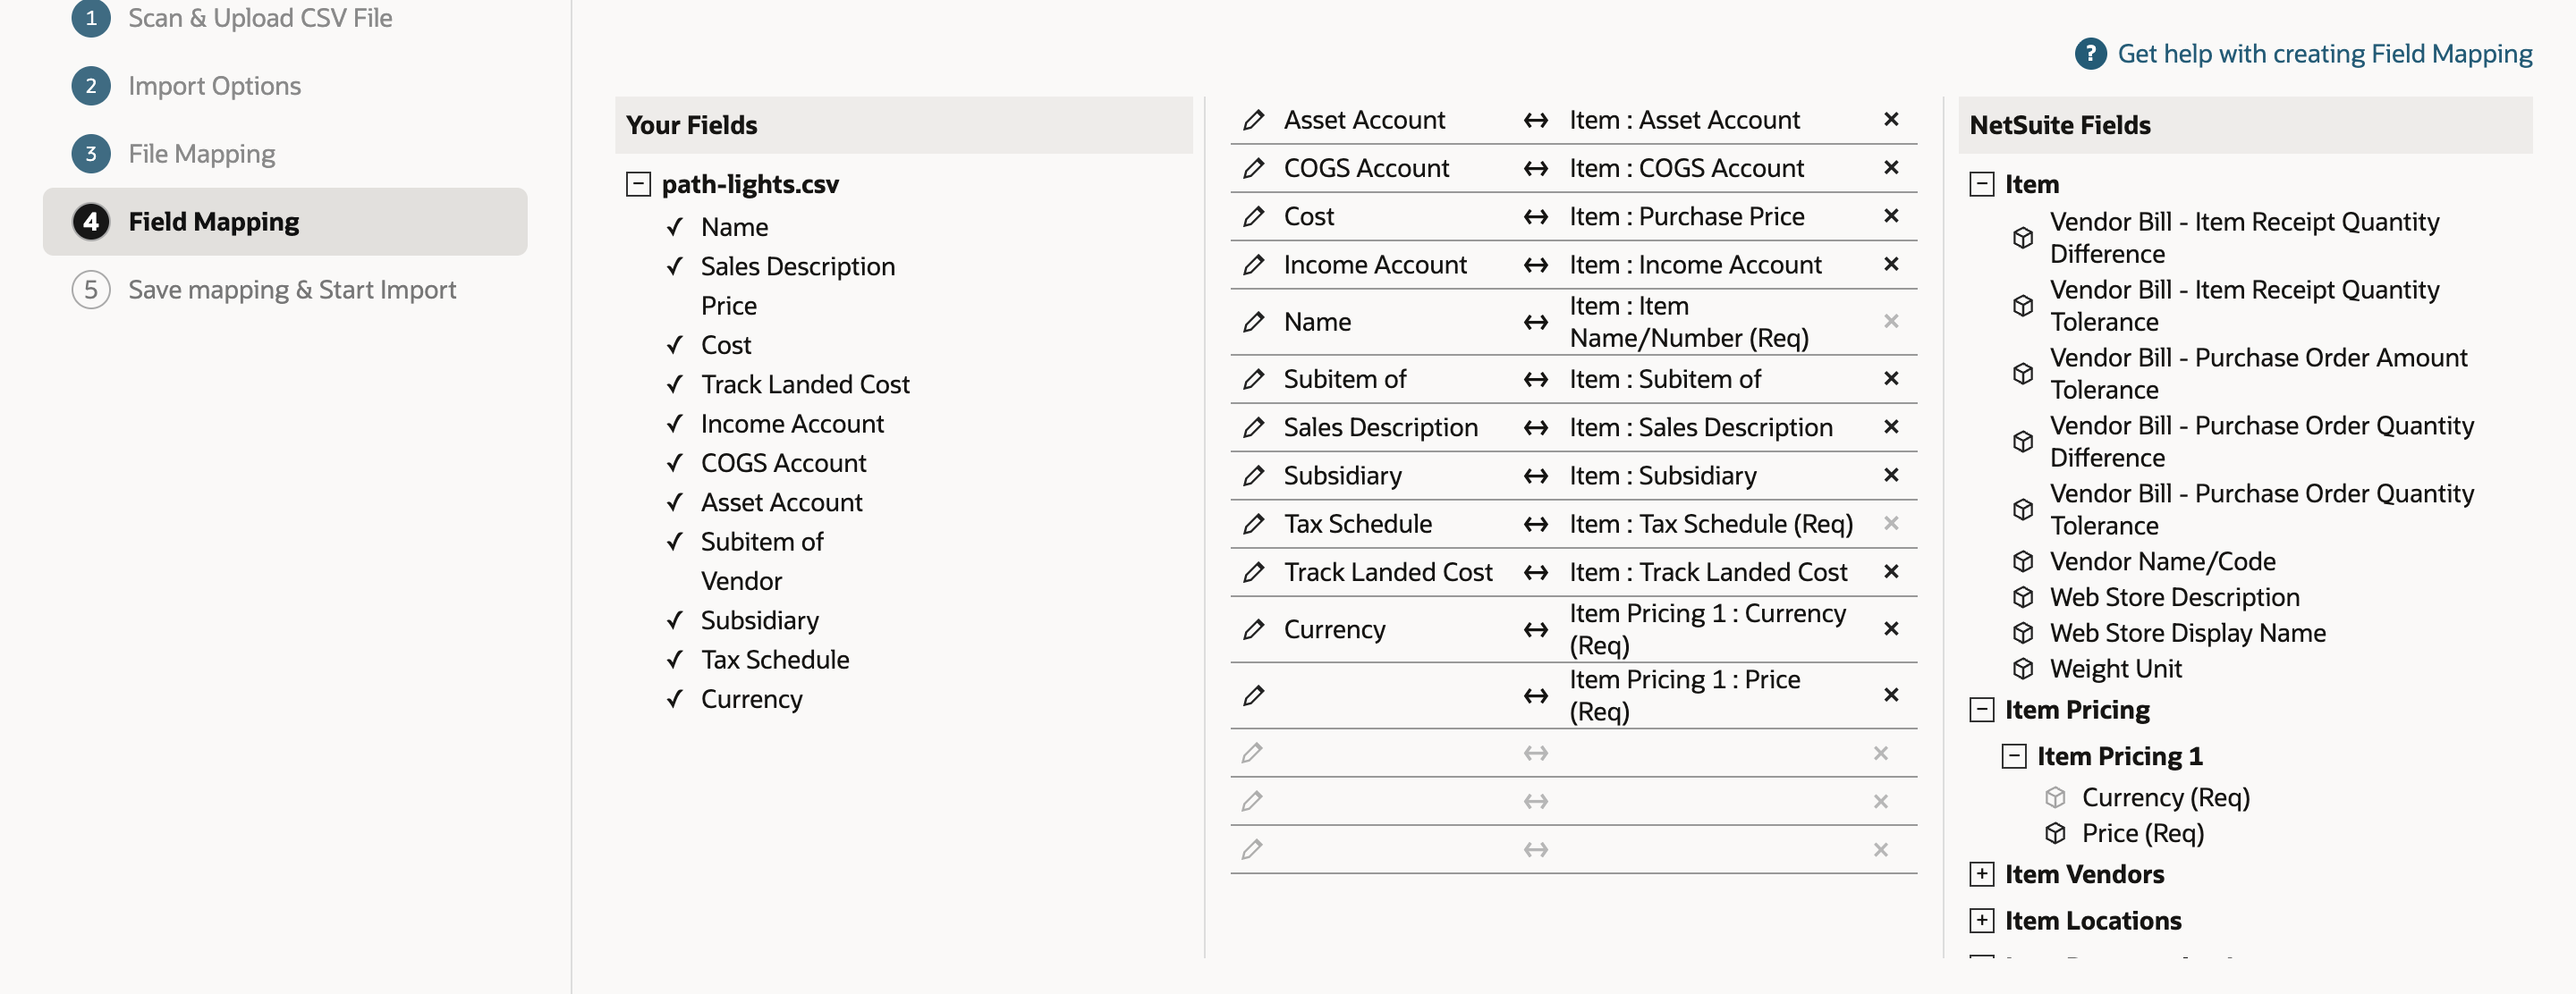
Task: Select Web Store Display Name NetSuite field
Action: pos(2187,632)
